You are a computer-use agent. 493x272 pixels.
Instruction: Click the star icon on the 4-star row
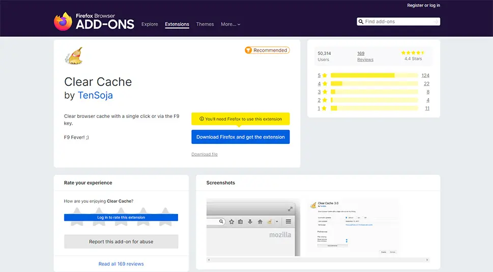(325, 83)
